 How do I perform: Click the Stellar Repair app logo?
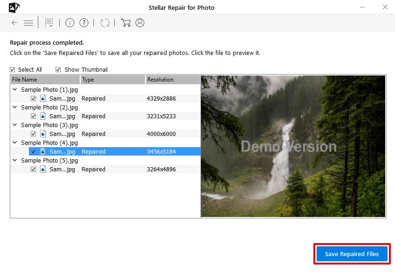point(14,7)
